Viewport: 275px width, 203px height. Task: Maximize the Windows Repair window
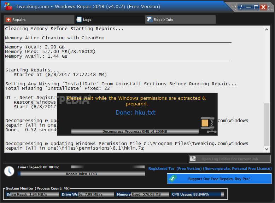(x=256, y=7)
